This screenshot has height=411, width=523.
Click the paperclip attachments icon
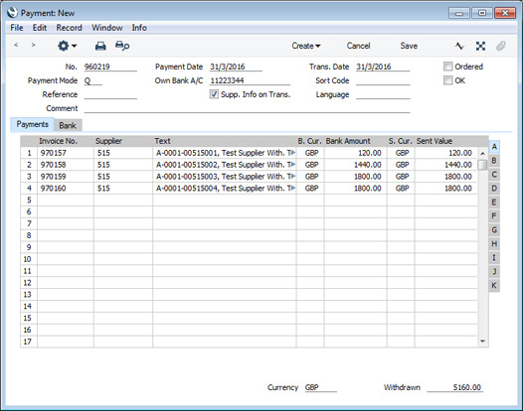(501, 46)
